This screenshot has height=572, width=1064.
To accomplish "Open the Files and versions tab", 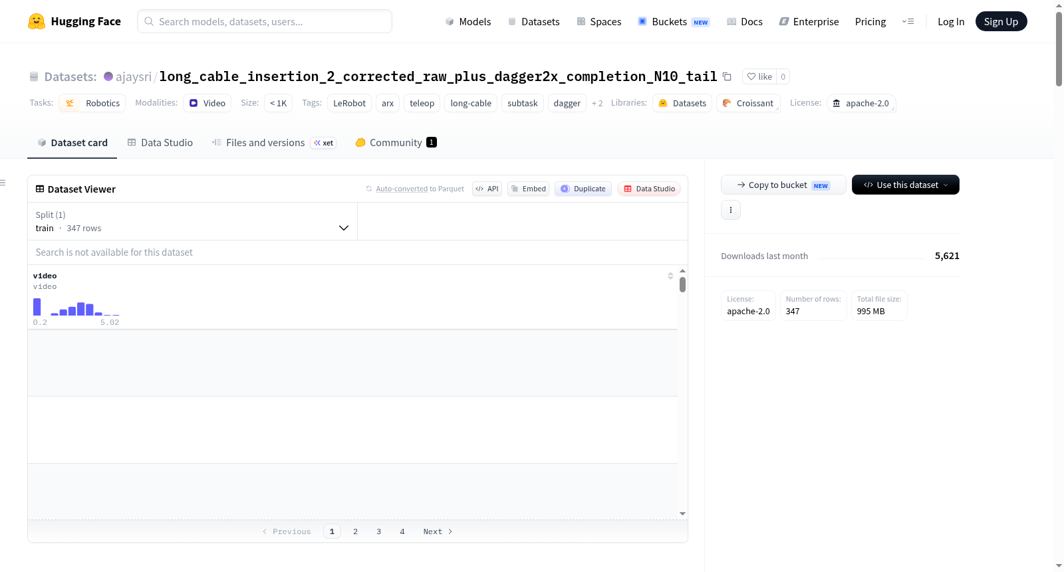I will pyautogui.click(x=274, y=142).
